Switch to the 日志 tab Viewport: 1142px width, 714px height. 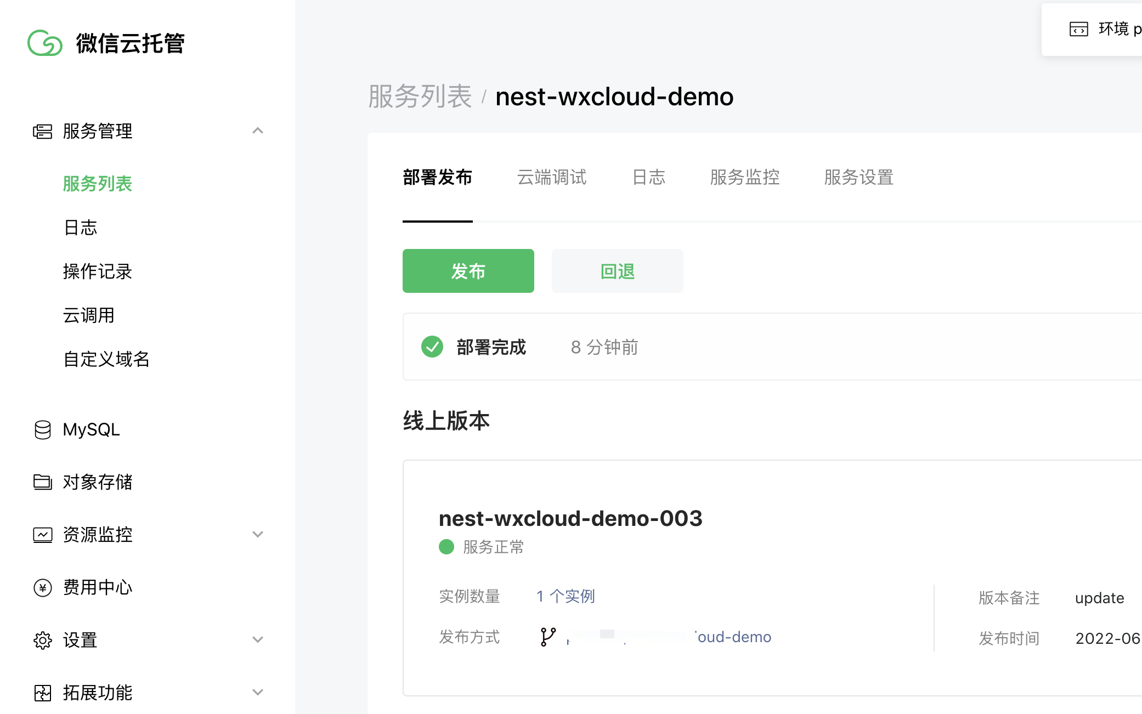click(x=649, y=177)
